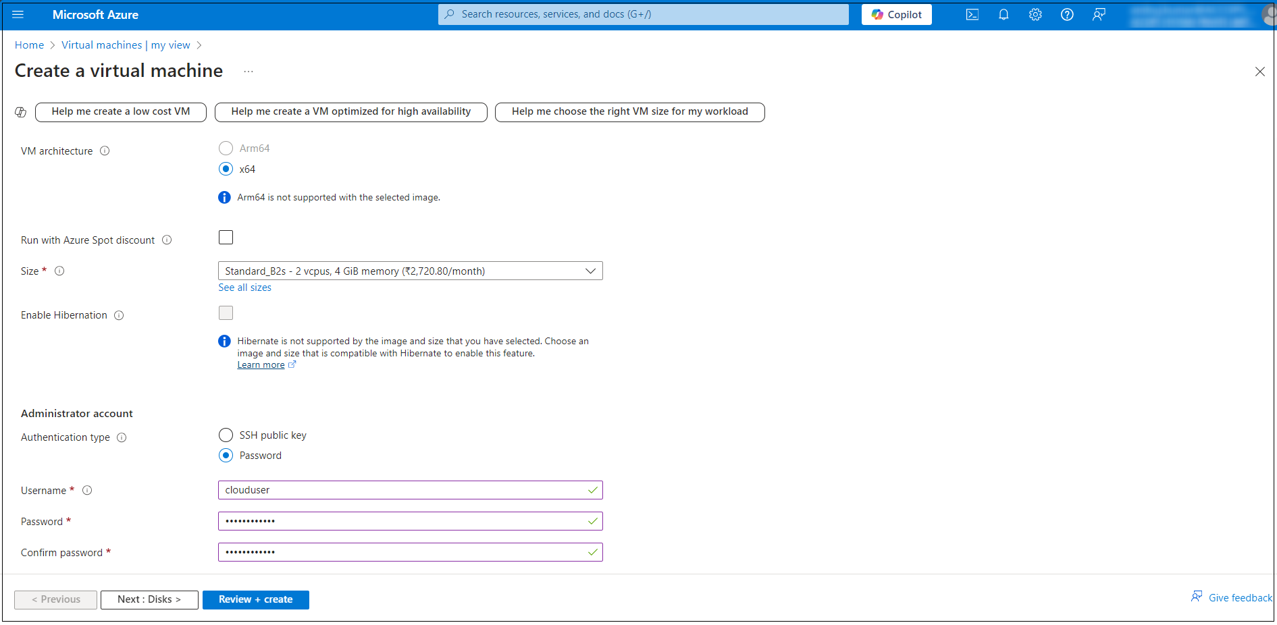Screen dimensions: 1277x625
Task: Open portal settings gear icon
Action: (1035, 15)
